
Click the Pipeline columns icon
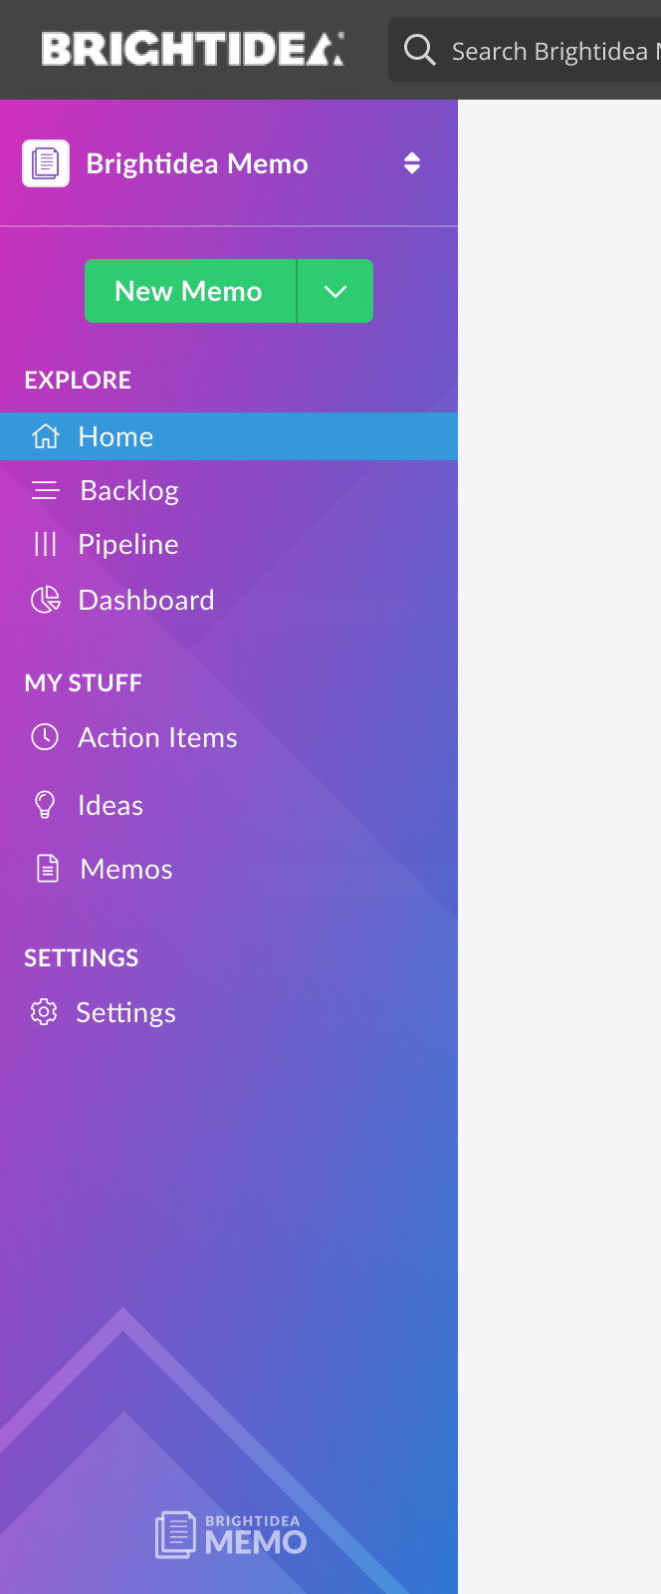pos(46,544)
